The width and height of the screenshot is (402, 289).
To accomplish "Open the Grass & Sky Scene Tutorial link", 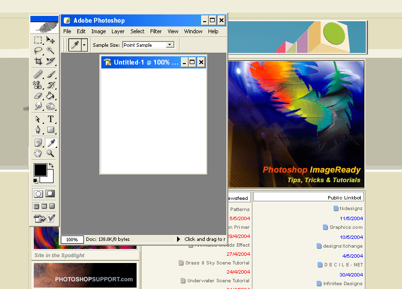I will [x=217, y=263].
